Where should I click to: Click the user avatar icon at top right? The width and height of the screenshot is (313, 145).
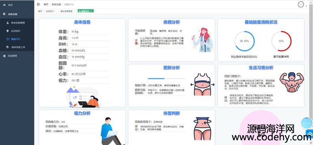click(x=301, y=4)
